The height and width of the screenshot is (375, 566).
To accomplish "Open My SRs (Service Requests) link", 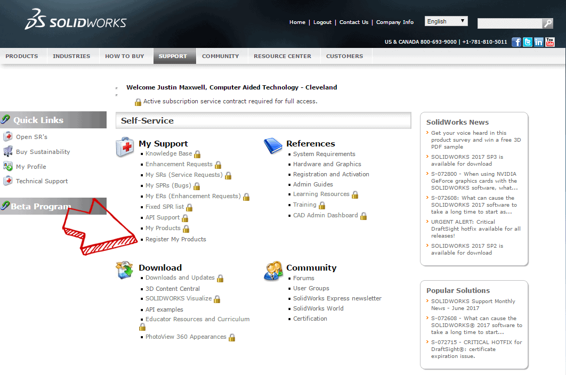I will (184, 175).
